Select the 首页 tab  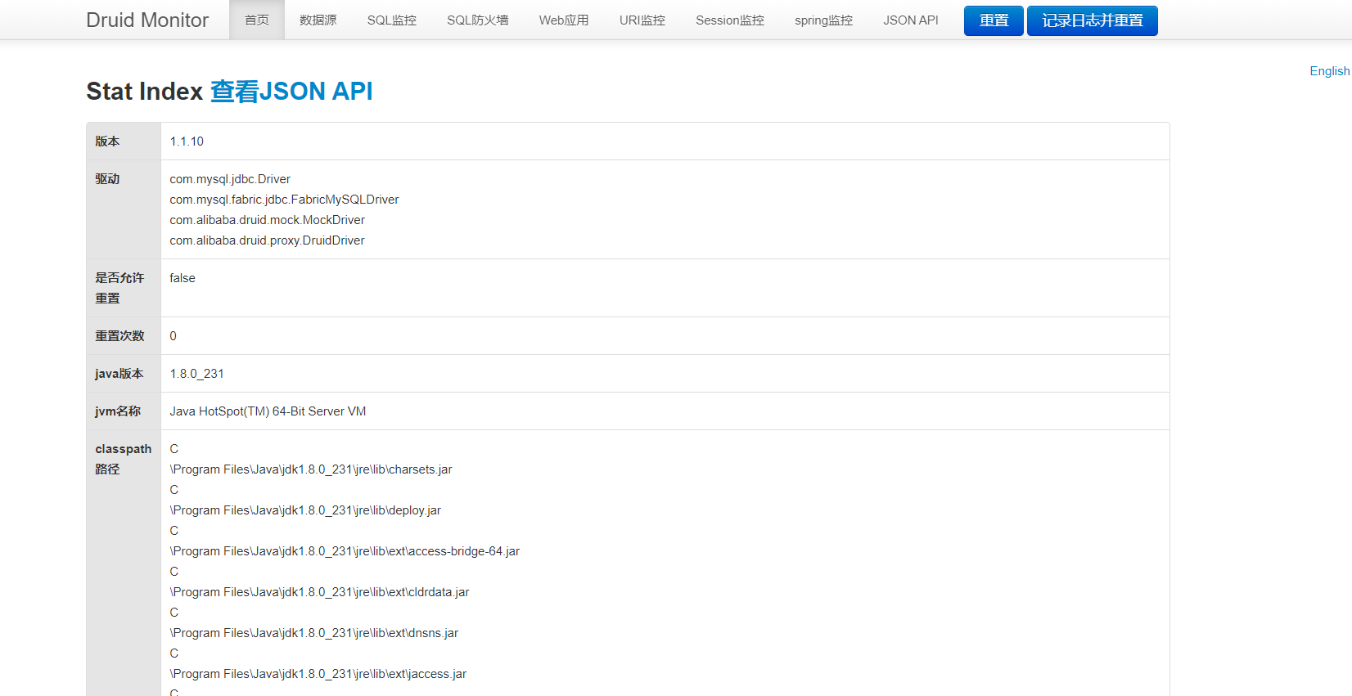pos(257,20)
